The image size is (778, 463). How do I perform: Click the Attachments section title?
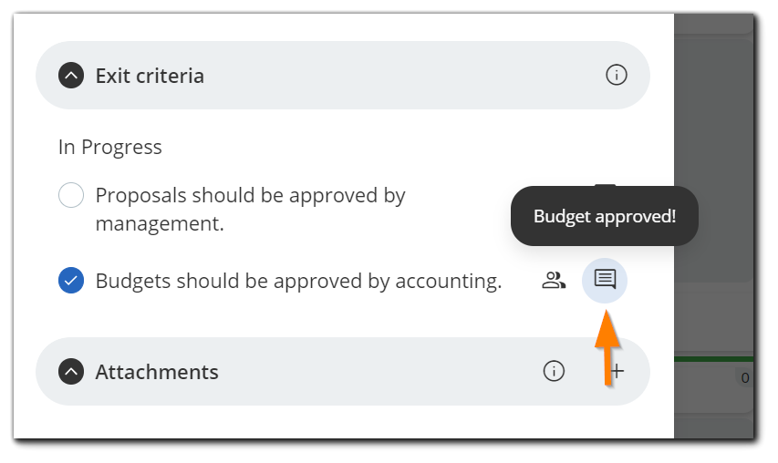(157, 372)
